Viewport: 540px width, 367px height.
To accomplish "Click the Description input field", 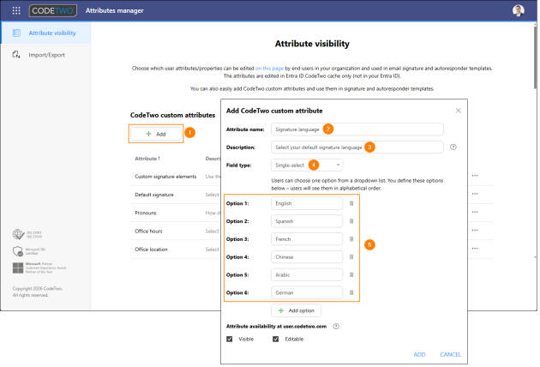I will 357,147.
